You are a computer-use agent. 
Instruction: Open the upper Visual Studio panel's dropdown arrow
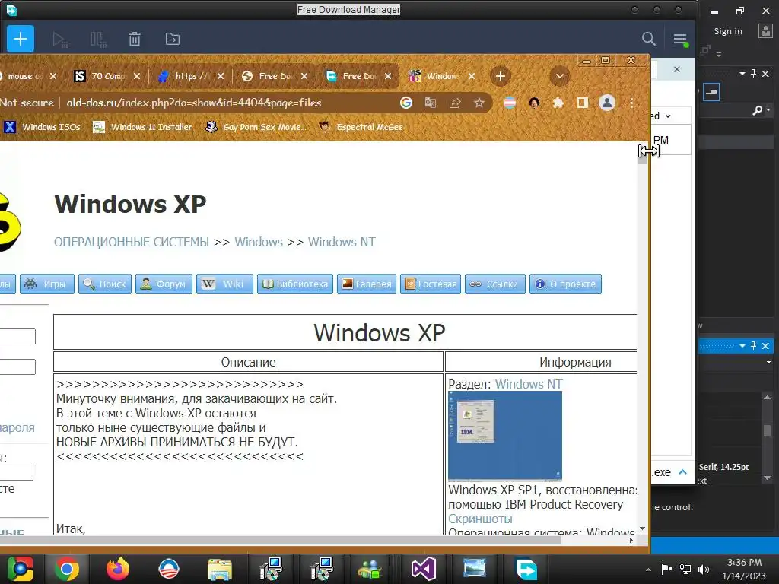click(742, 74)
